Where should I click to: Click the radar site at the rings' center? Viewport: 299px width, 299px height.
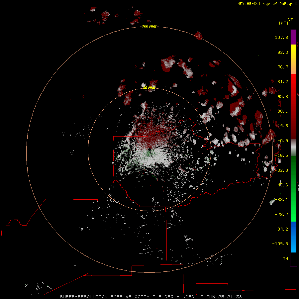150,149
